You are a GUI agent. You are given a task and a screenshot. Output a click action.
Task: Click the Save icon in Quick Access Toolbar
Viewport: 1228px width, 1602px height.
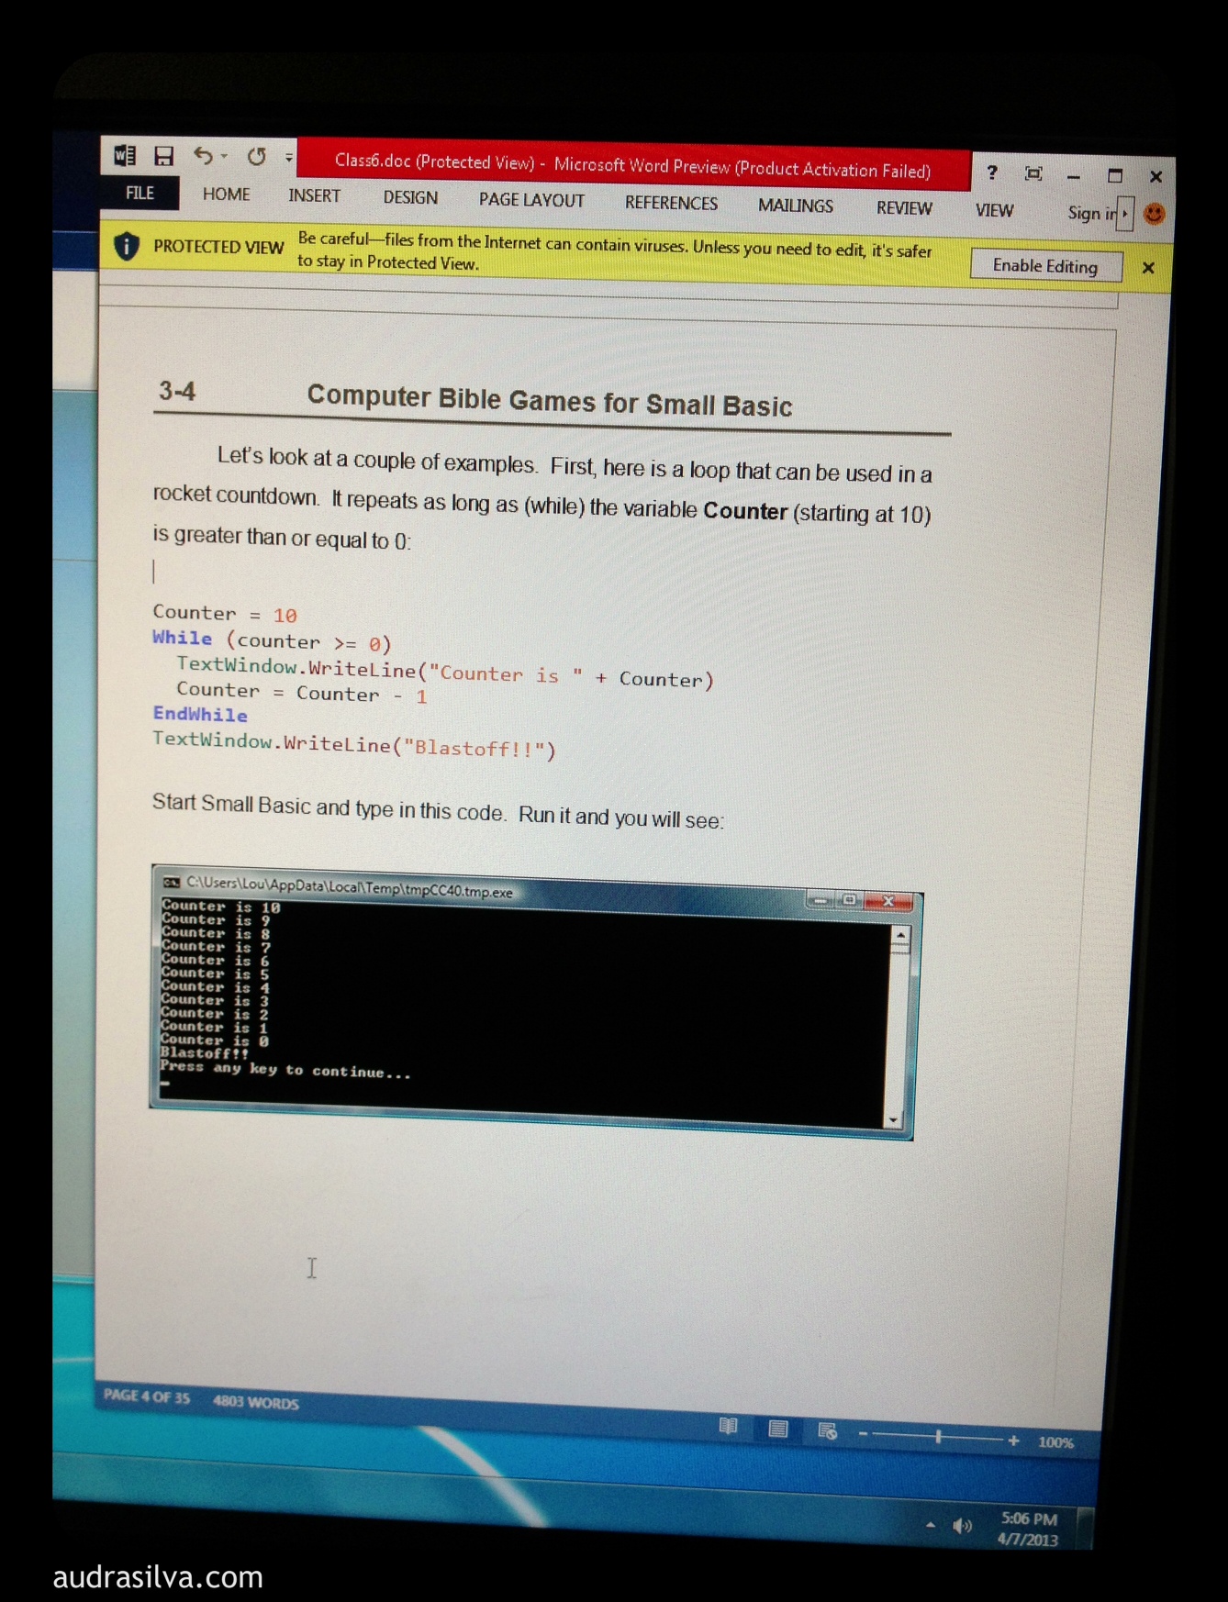click(163, 156)
